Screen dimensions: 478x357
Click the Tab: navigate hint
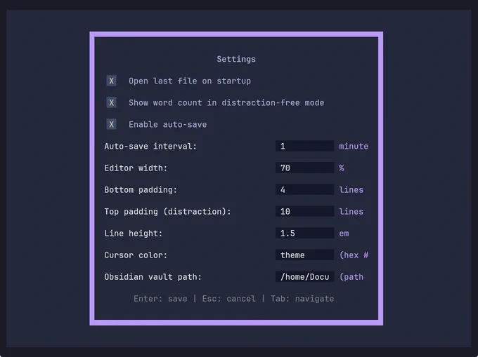coord(302,299)
